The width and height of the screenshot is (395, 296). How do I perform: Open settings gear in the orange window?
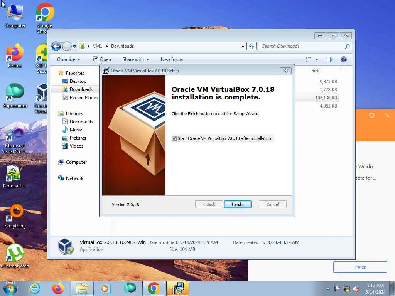372,115
